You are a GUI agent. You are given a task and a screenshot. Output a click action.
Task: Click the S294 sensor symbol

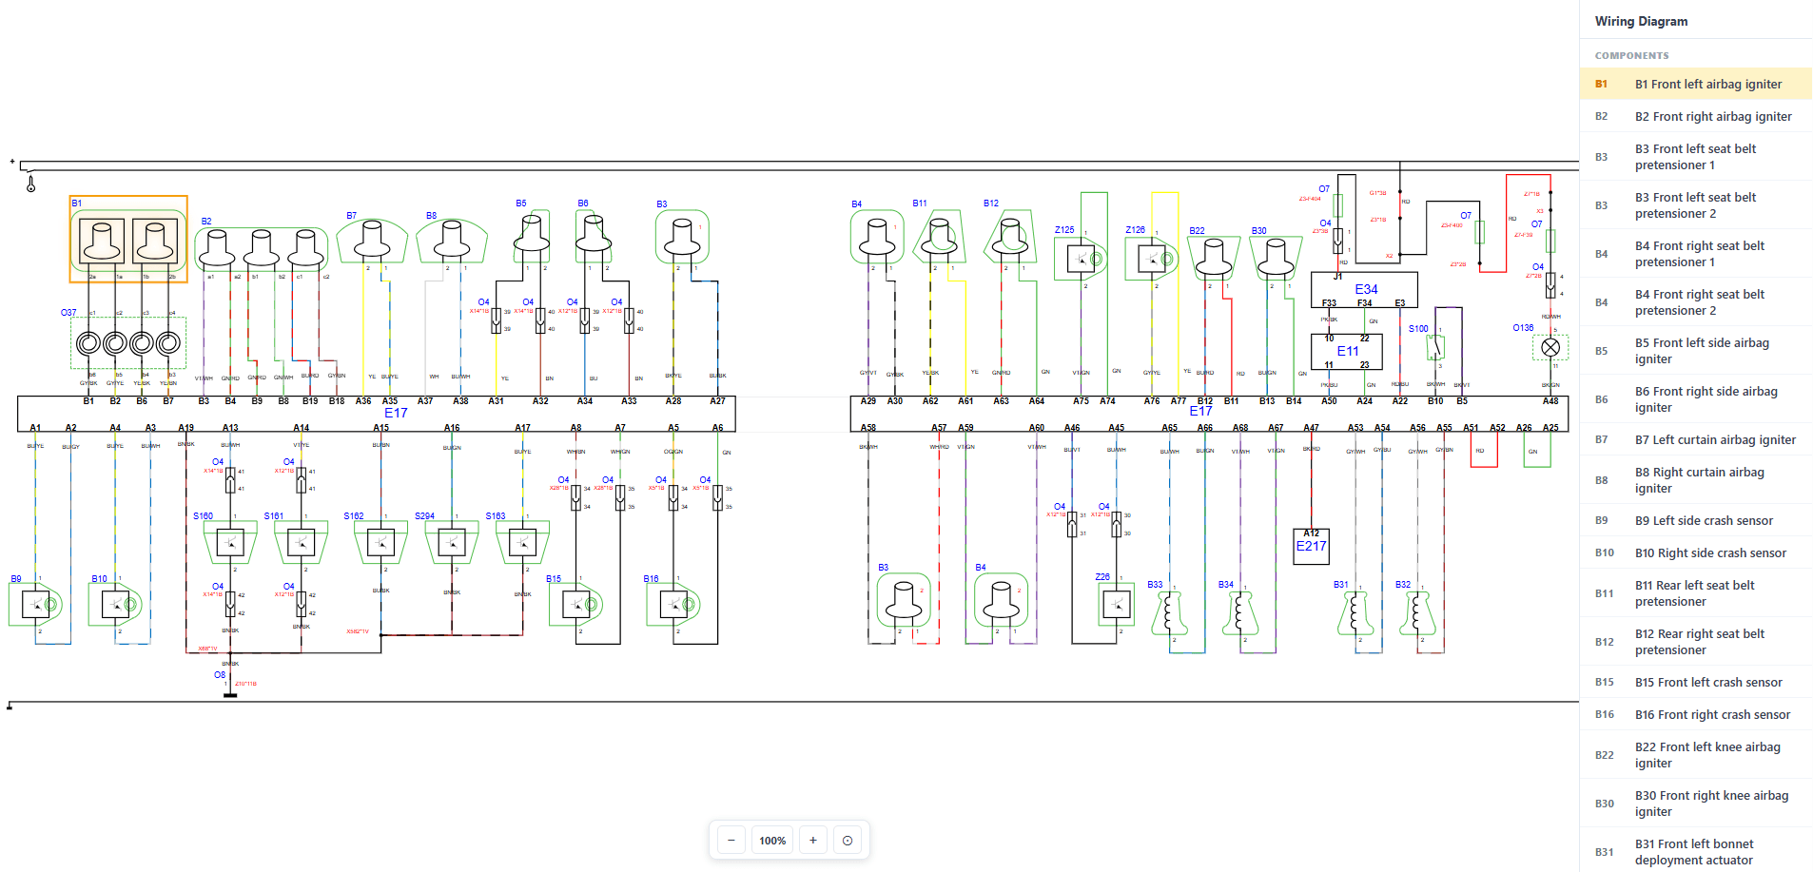point(452,542)
